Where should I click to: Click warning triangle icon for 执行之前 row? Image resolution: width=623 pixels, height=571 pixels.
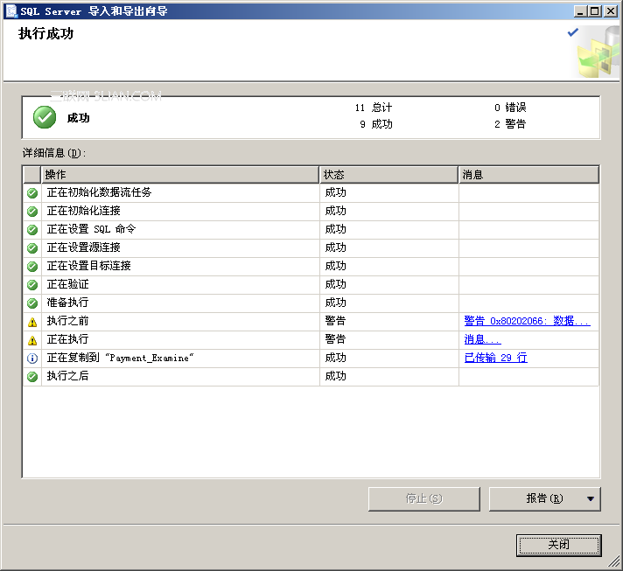coord(32,322)
